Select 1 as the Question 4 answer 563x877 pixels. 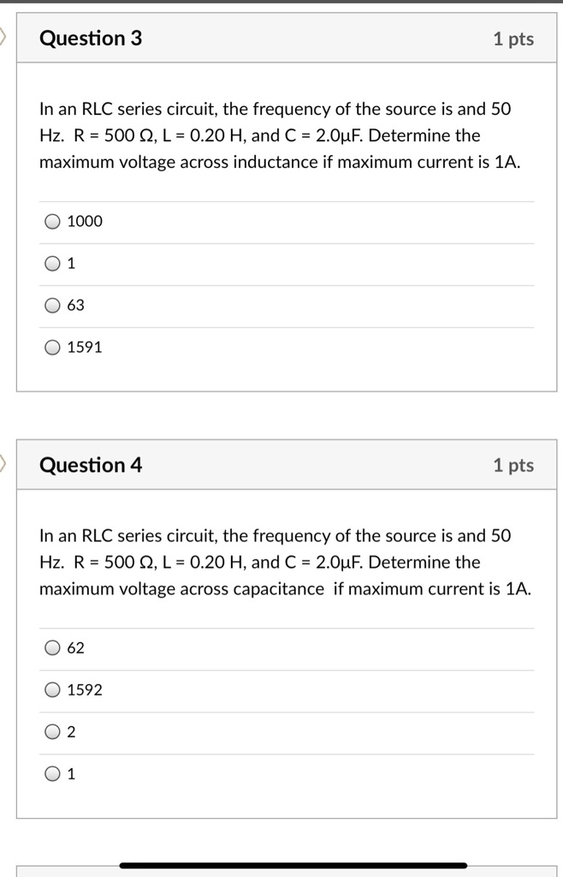coord(52,773)
